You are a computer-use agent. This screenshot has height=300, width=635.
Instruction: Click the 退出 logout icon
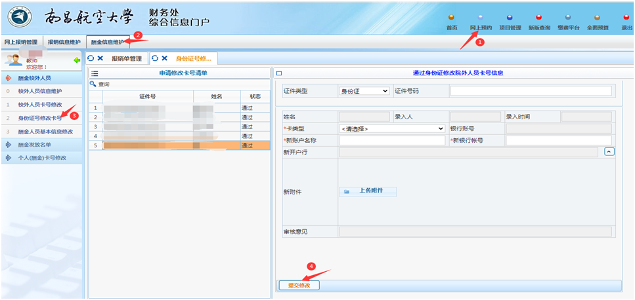[x=626, y=18]
